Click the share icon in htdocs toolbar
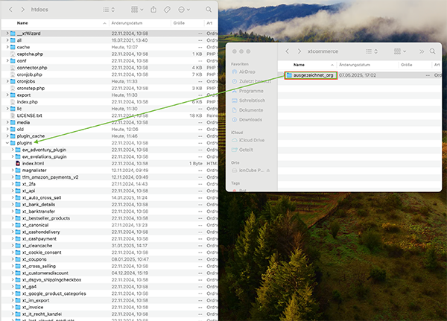The image size is (447, 321). click(x=153, y=10)
